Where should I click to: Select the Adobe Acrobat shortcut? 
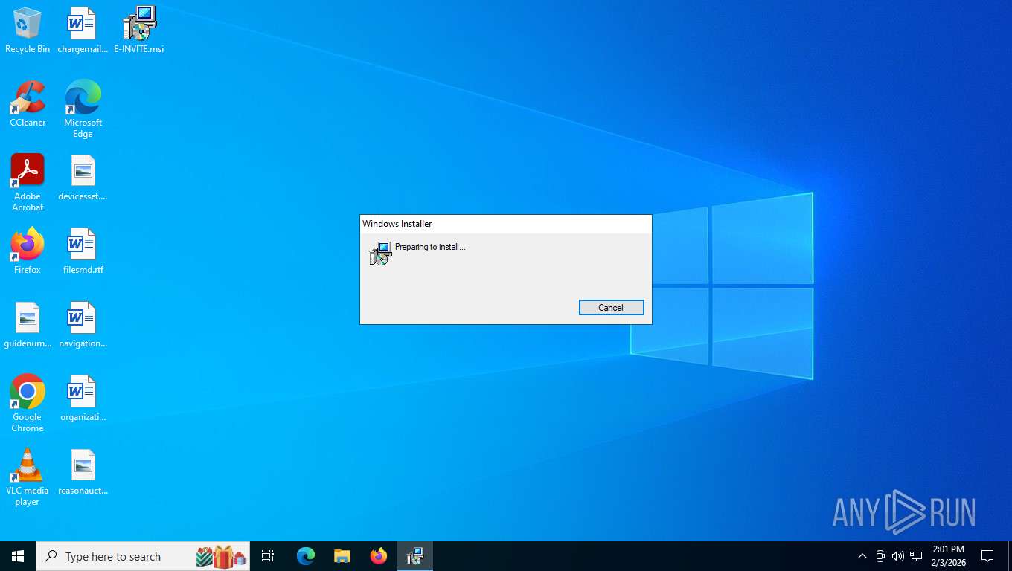click(28, 183)
